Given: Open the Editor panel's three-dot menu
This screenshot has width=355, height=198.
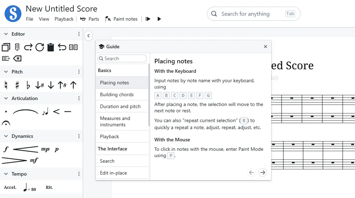Looking at the screenshot, I should click(79, 34).
